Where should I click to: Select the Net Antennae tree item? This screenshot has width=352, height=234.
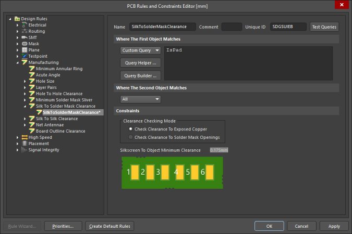[50, 125]
